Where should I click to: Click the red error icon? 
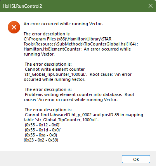tap(14, 27)
